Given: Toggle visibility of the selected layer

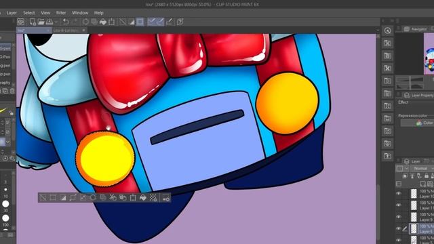Looking at the screenshot, I should tap(399, 228).
